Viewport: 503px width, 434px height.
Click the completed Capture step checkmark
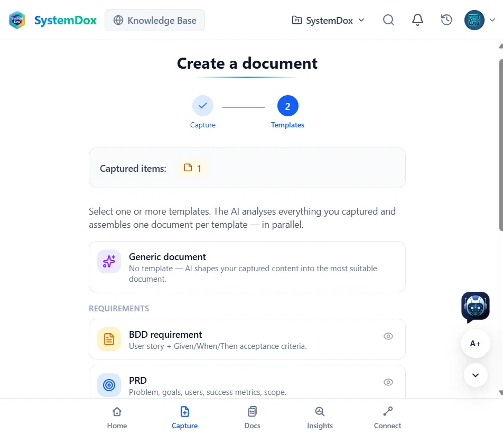click(x=203, y=106)
